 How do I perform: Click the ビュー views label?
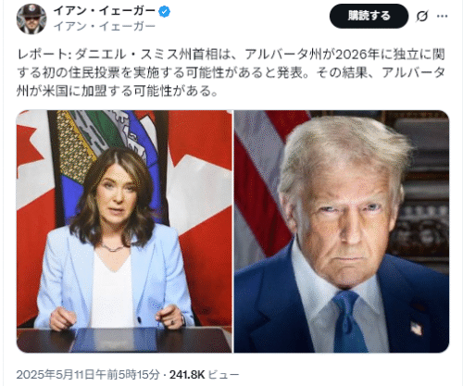(224, 375)
